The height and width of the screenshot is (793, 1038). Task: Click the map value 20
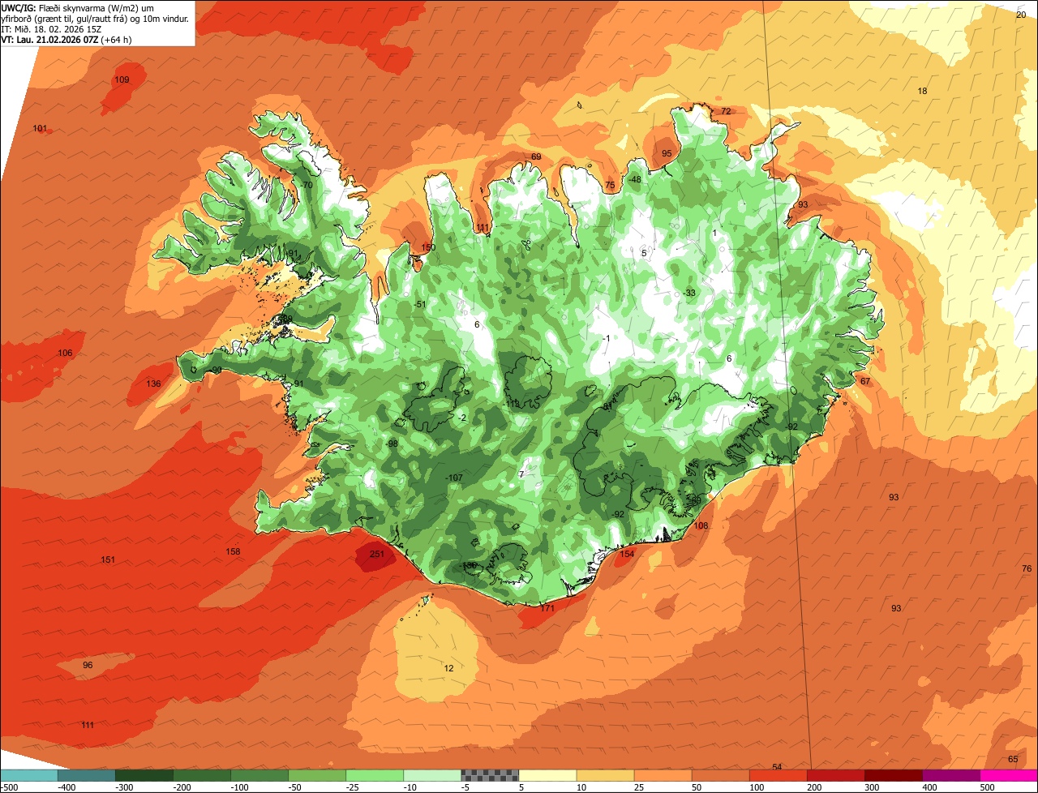(1021, 14)
